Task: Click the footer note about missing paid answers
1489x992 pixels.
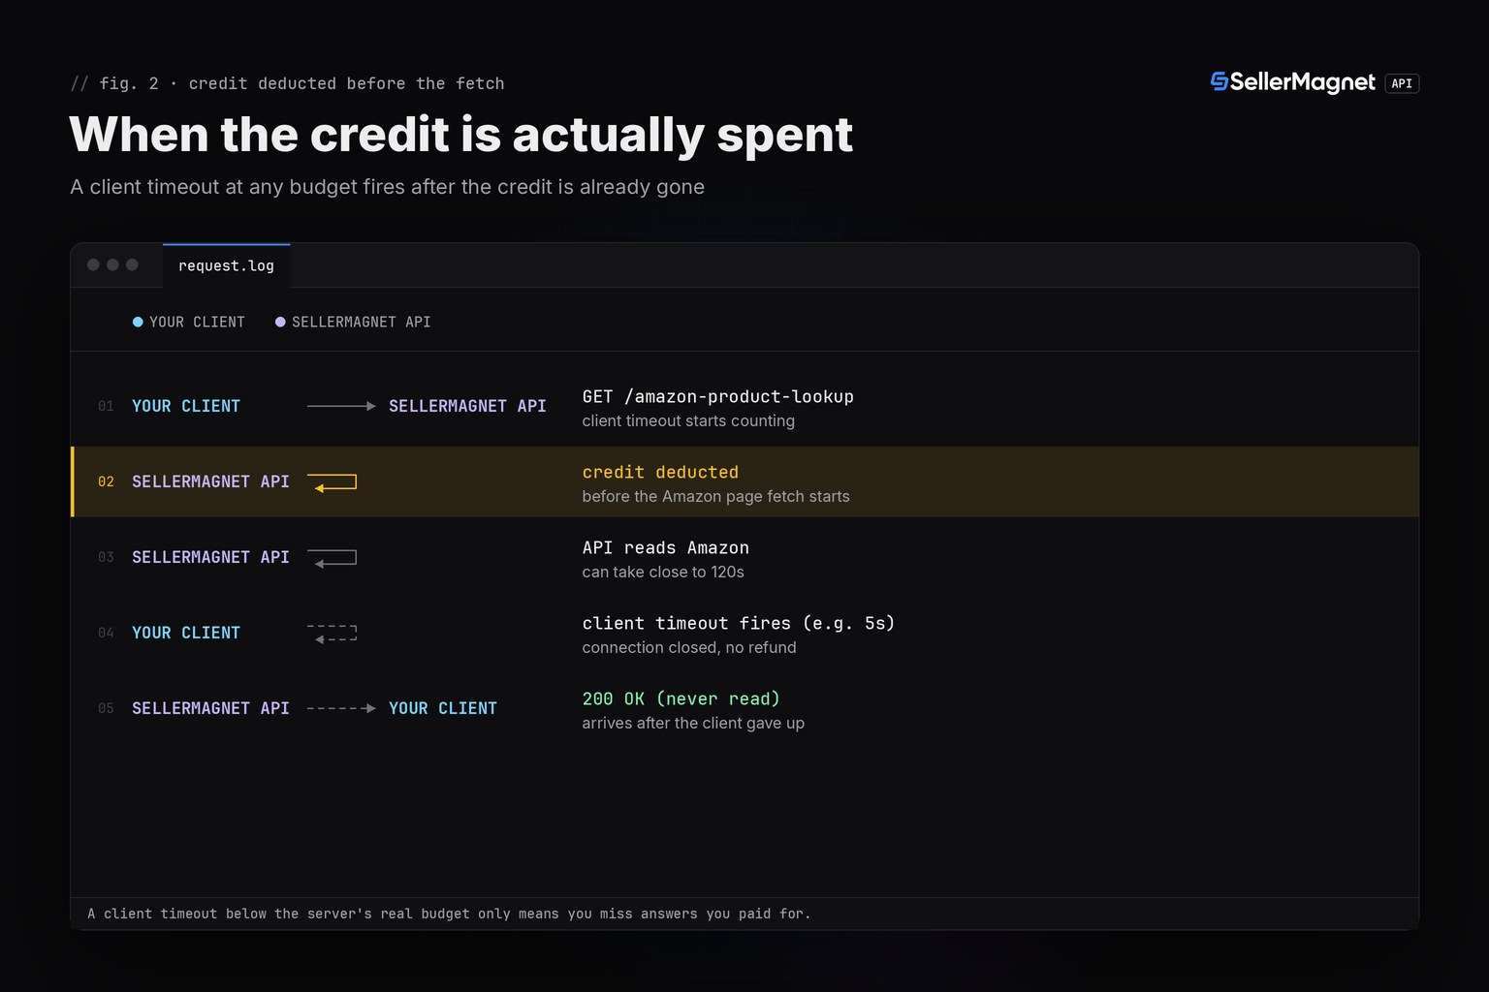Action: (449, 914)
